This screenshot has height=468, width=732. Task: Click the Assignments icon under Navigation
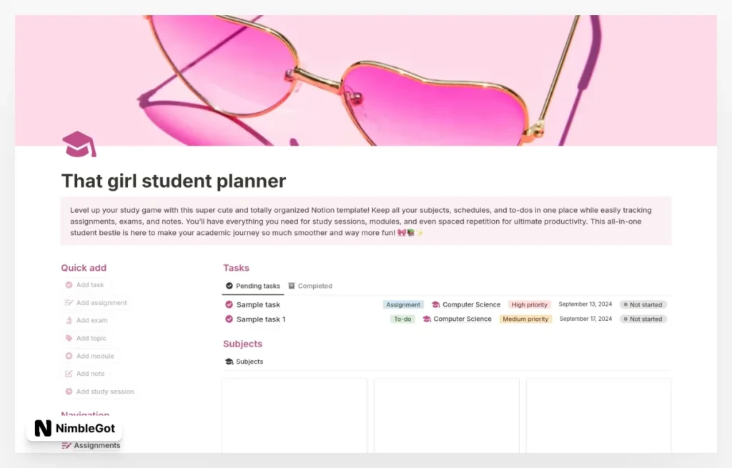tap(68, 445)
